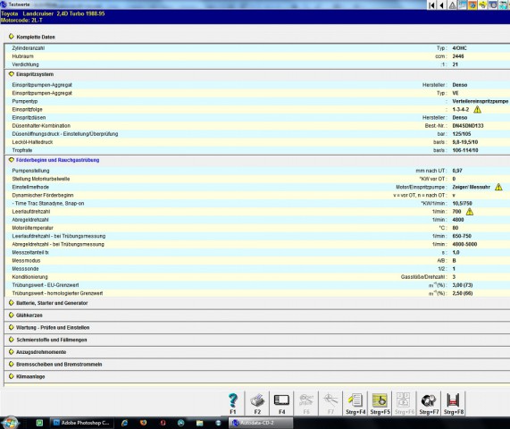Open help with the F1 question mark icon
Image resolution: width=510 pixels, height=429 pixels.
(233, 404)
